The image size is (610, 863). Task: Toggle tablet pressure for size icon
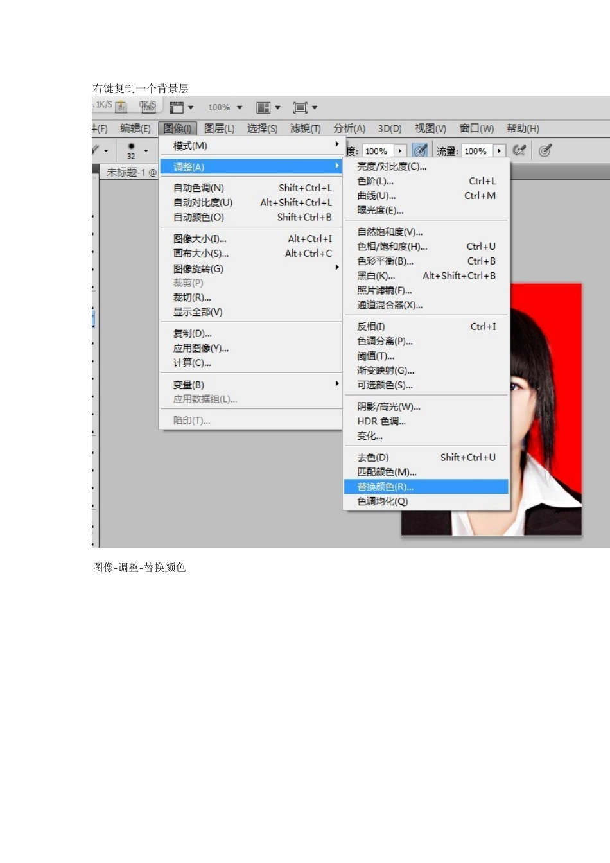545,151
